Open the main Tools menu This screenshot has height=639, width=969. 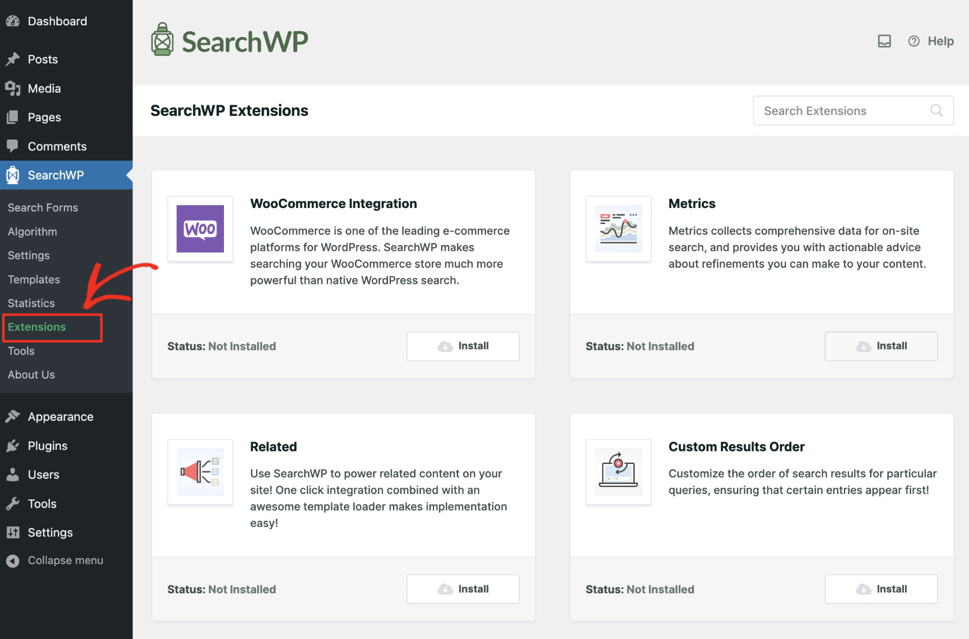pos(66,504)
